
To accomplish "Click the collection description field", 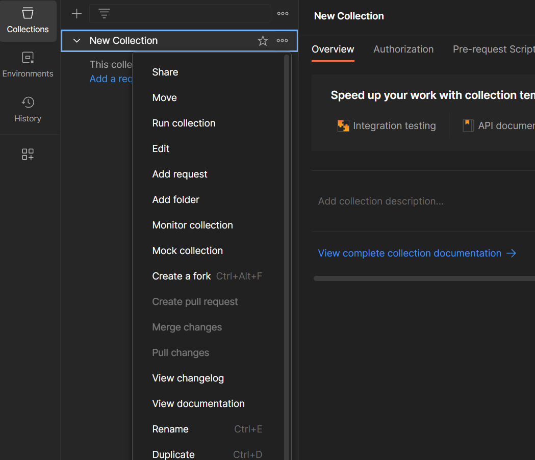I will pyautogui.click(x=380, y=201).
